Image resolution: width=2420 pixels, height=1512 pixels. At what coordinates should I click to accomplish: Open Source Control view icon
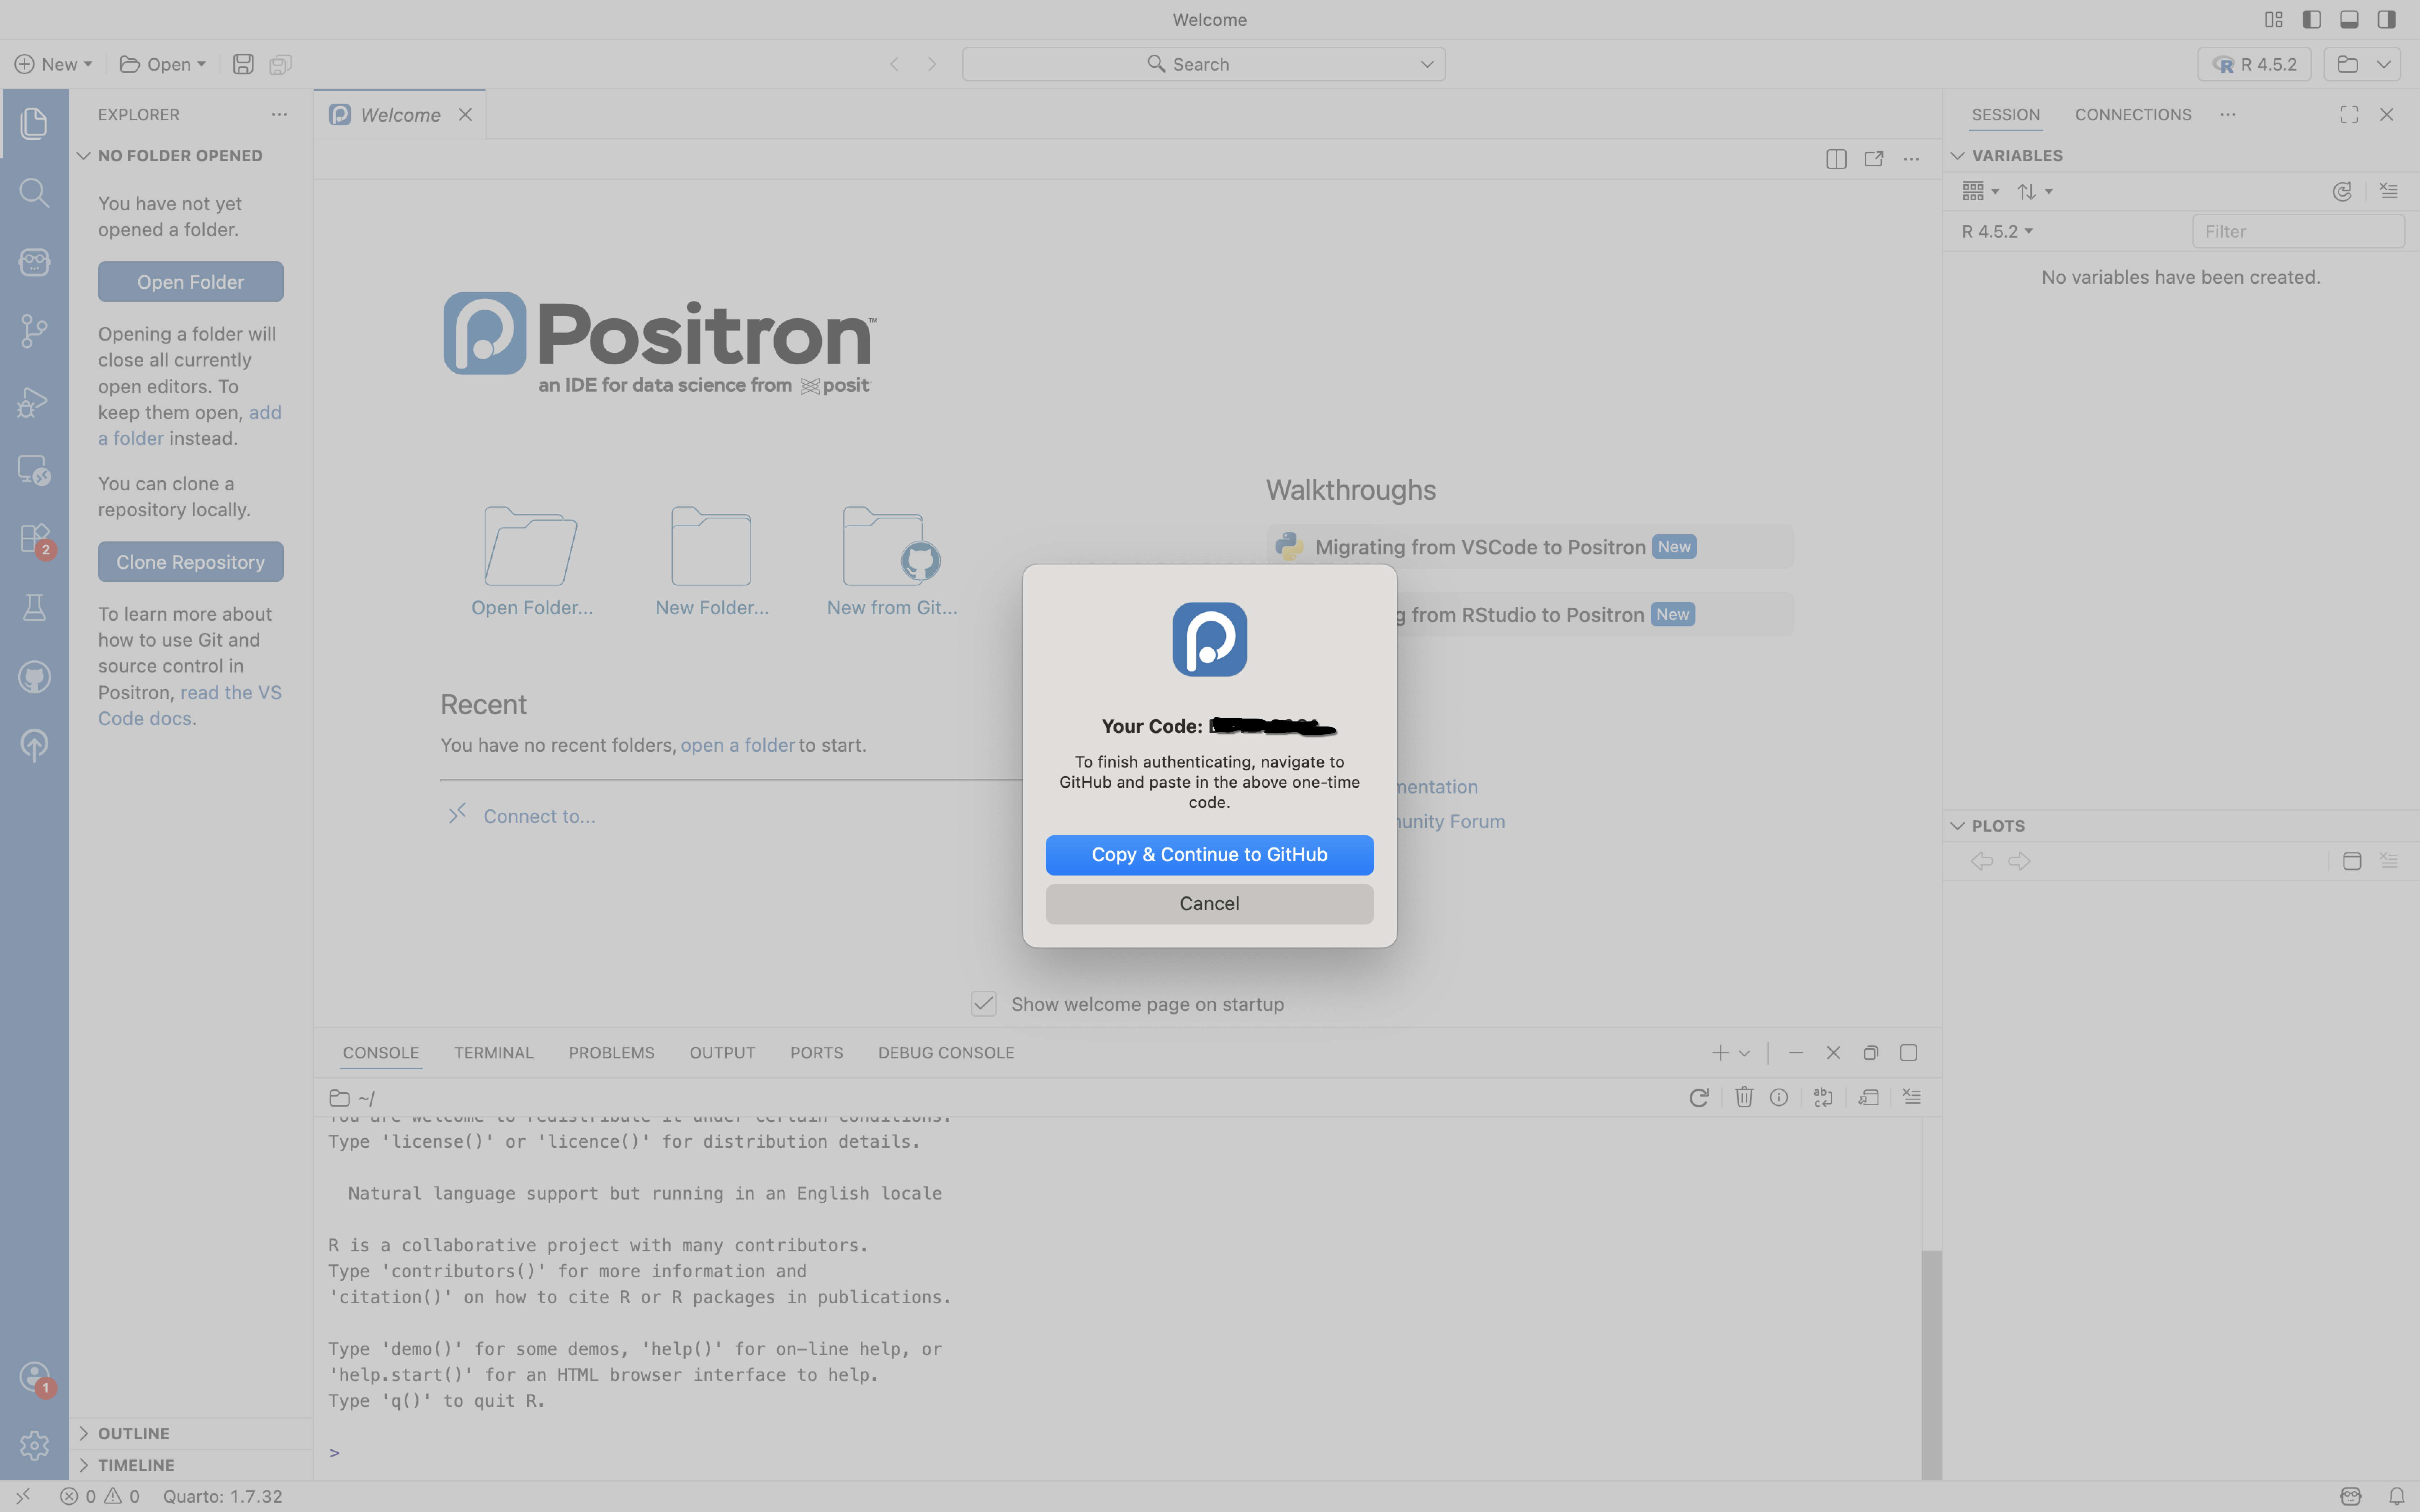click(34, 331)
